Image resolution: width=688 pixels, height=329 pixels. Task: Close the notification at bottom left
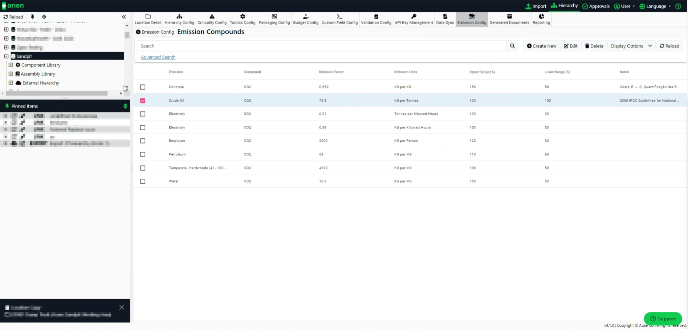click(122, 308)
